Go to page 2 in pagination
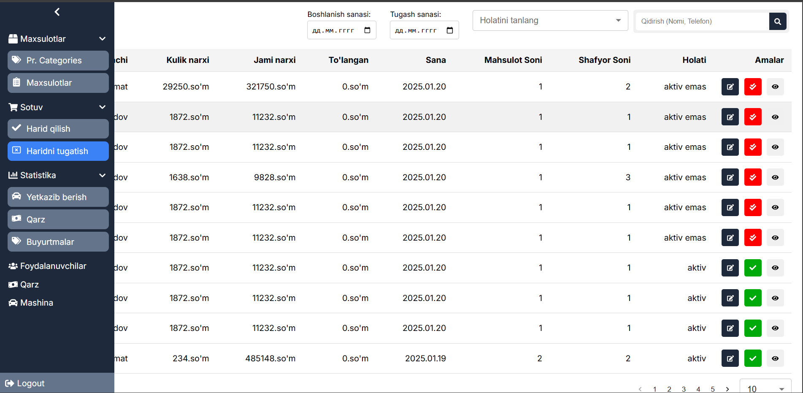This screenshot has width=803, height=393. point(669,389)
